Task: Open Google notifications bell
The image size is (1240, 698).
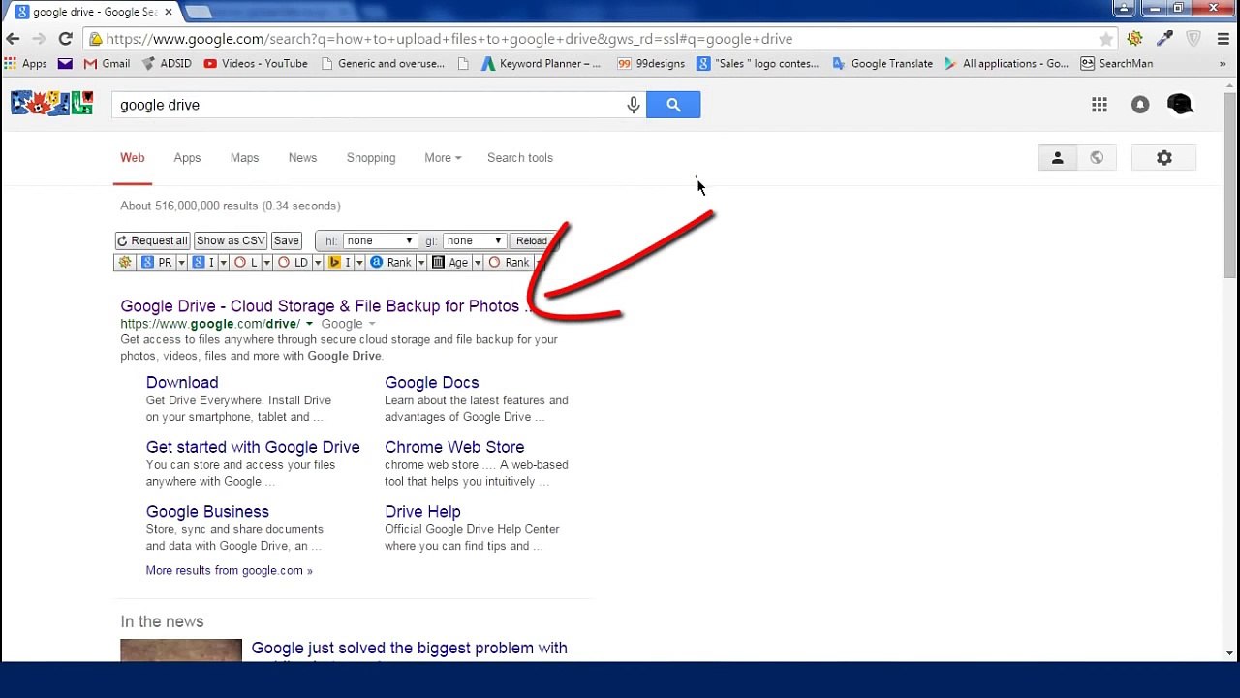Action: click(x=1140, y=105)
